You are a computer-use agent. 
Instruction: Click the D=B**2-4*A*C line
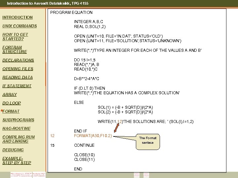click(x=87, y=79)
